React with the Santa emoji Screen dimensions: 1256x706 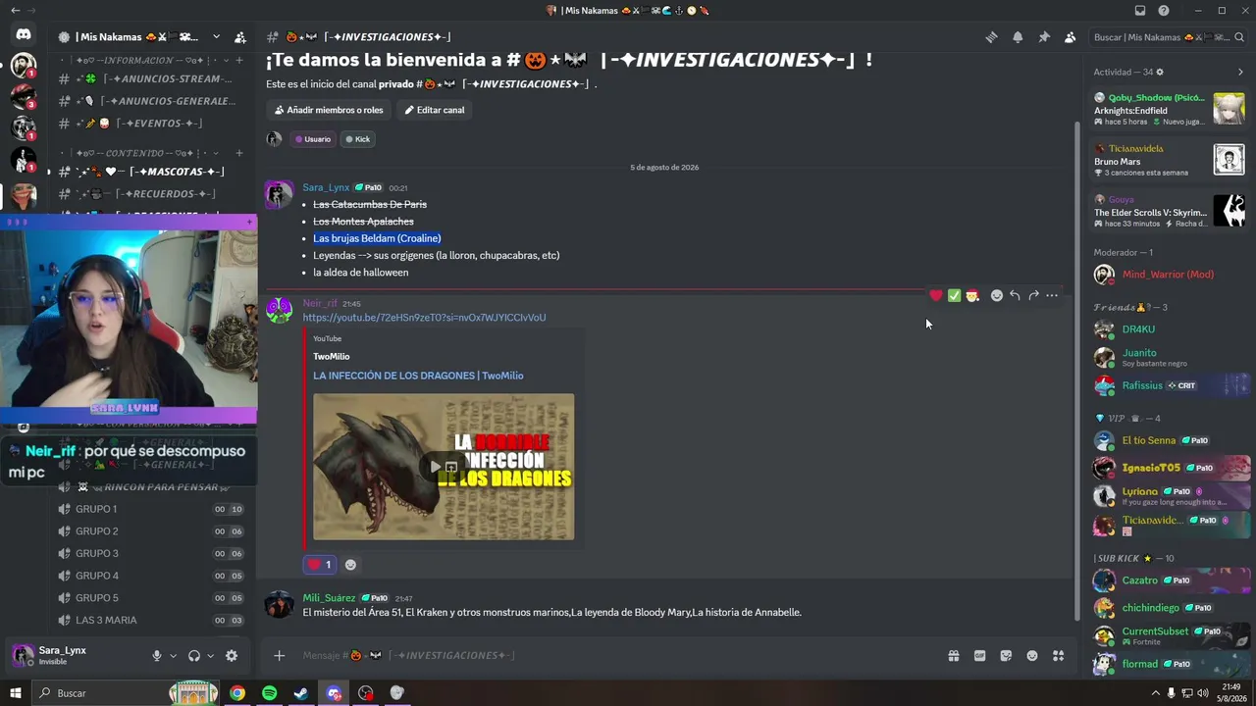[972, 295]
